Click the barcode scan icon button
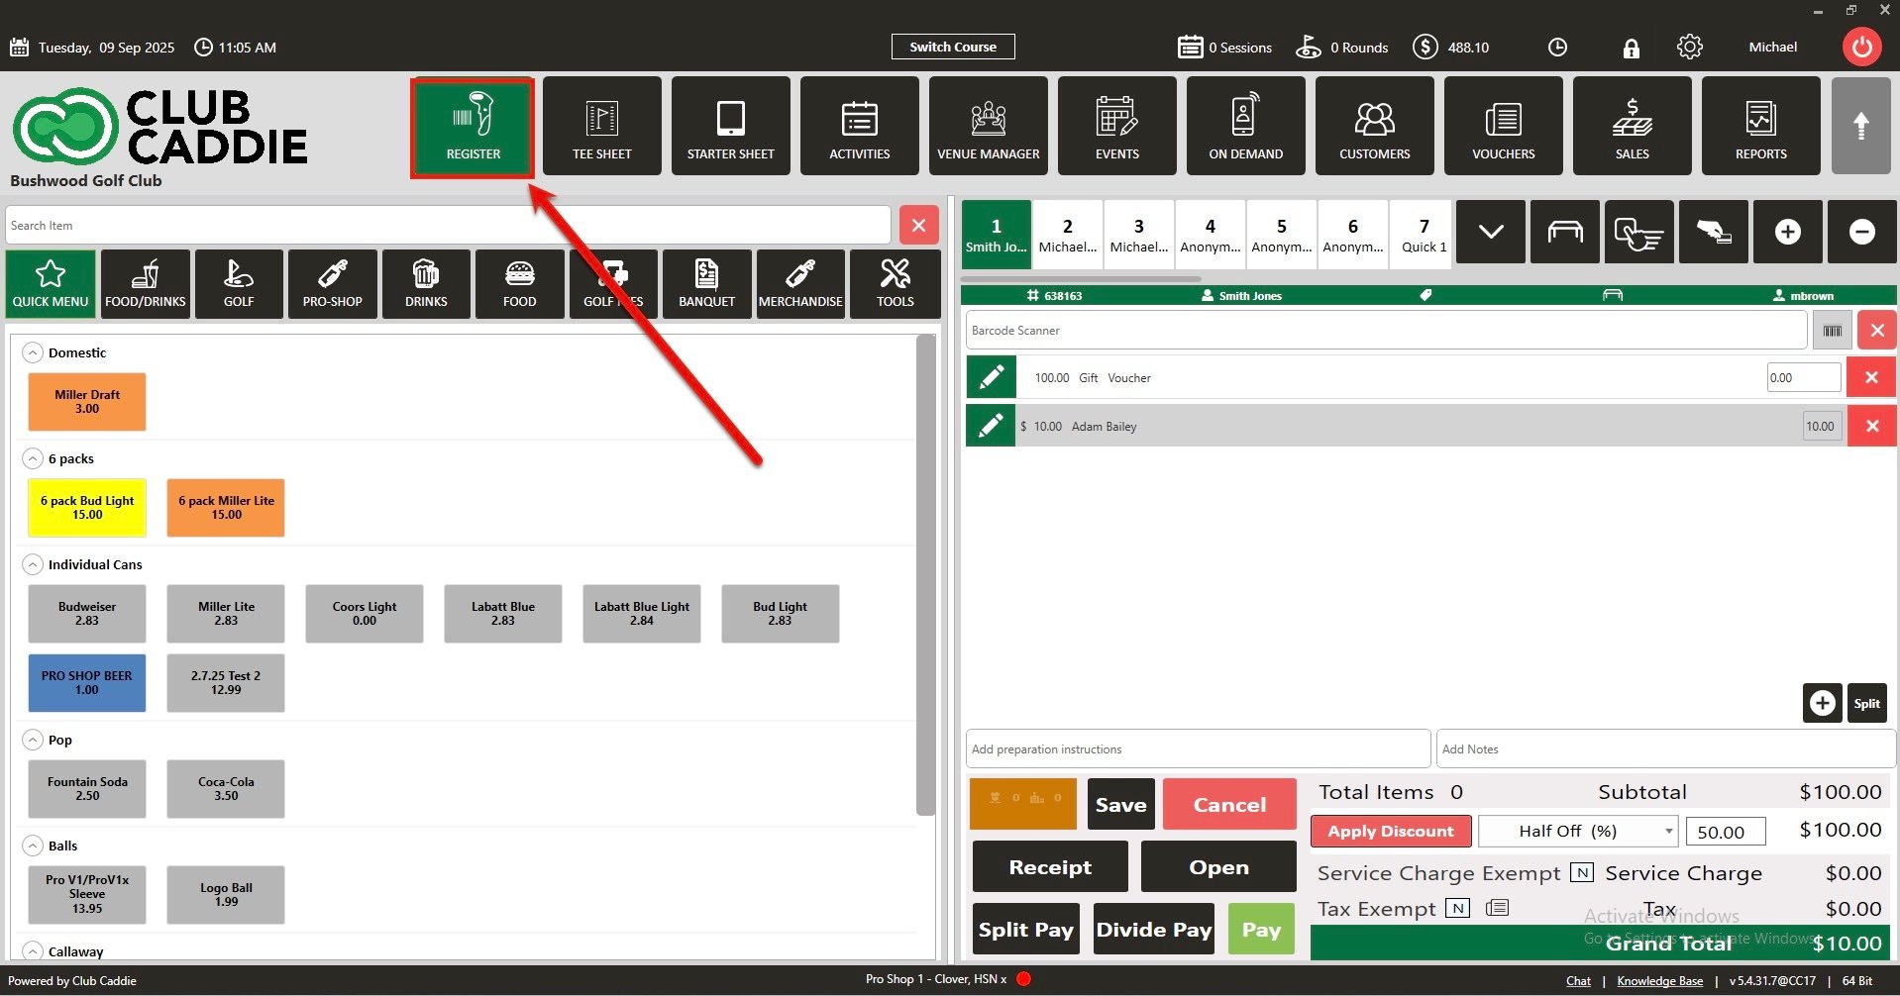The width and height of the screenshot is (1900, 996). (1832, 331)
